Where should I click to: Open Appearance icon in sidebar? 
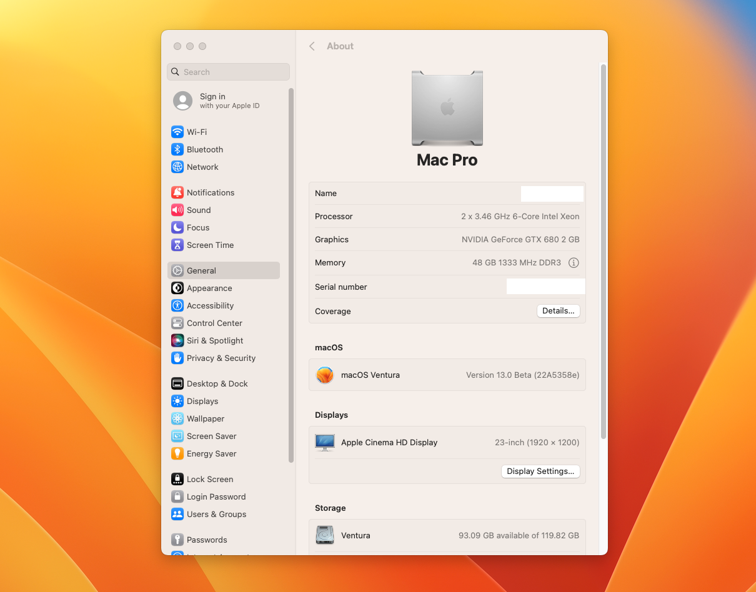click(x=177, y=288)
